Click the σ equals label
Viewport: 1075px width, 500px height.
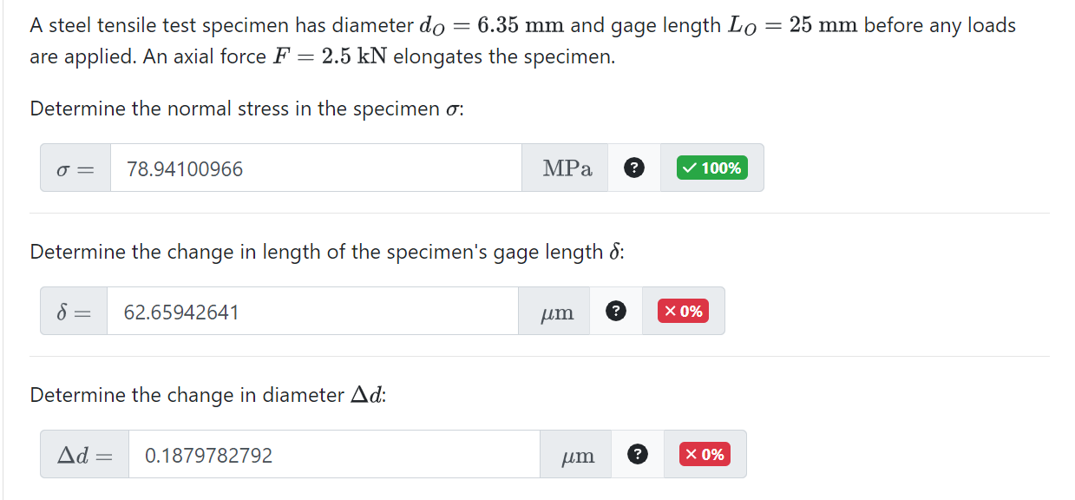point(75,167)
